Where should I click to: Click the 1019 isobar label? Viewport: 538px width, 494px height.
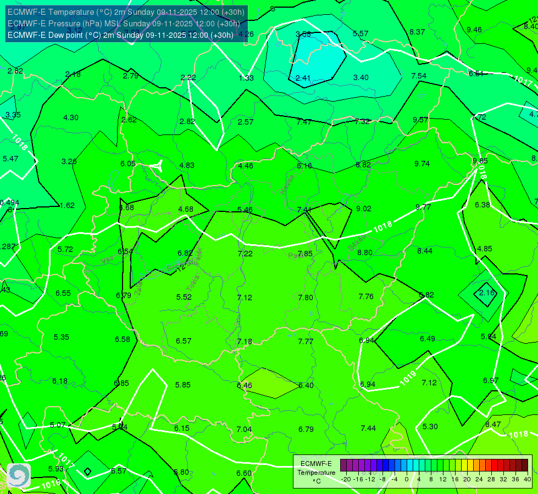tap(408, 378)
